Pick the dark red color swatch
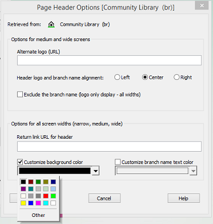Image resolution: width=213 pixels, height=224 pixels. (31, 182)
